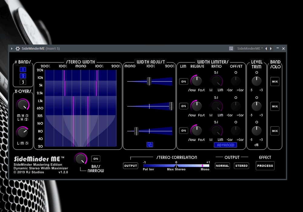This screenshot has height=212, width=303.
Task: Adjust the M/H crossover knob
Action: pos(23,105)
